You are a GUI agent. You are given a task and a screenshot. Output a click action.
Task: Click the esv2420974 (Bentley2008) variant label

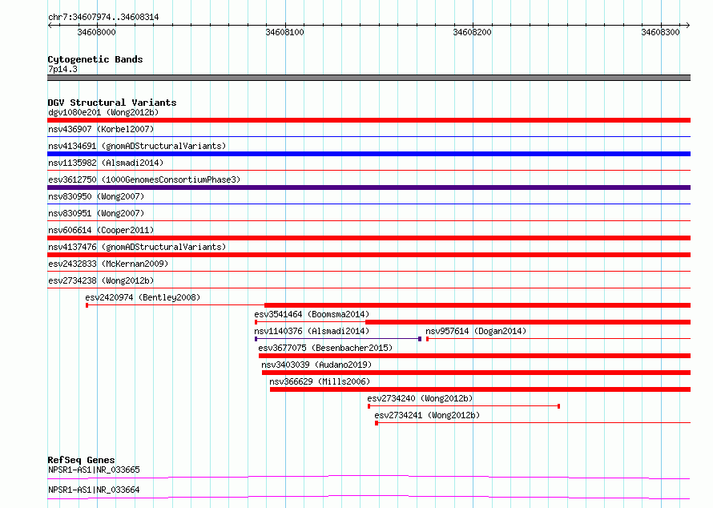click(143, 297)
